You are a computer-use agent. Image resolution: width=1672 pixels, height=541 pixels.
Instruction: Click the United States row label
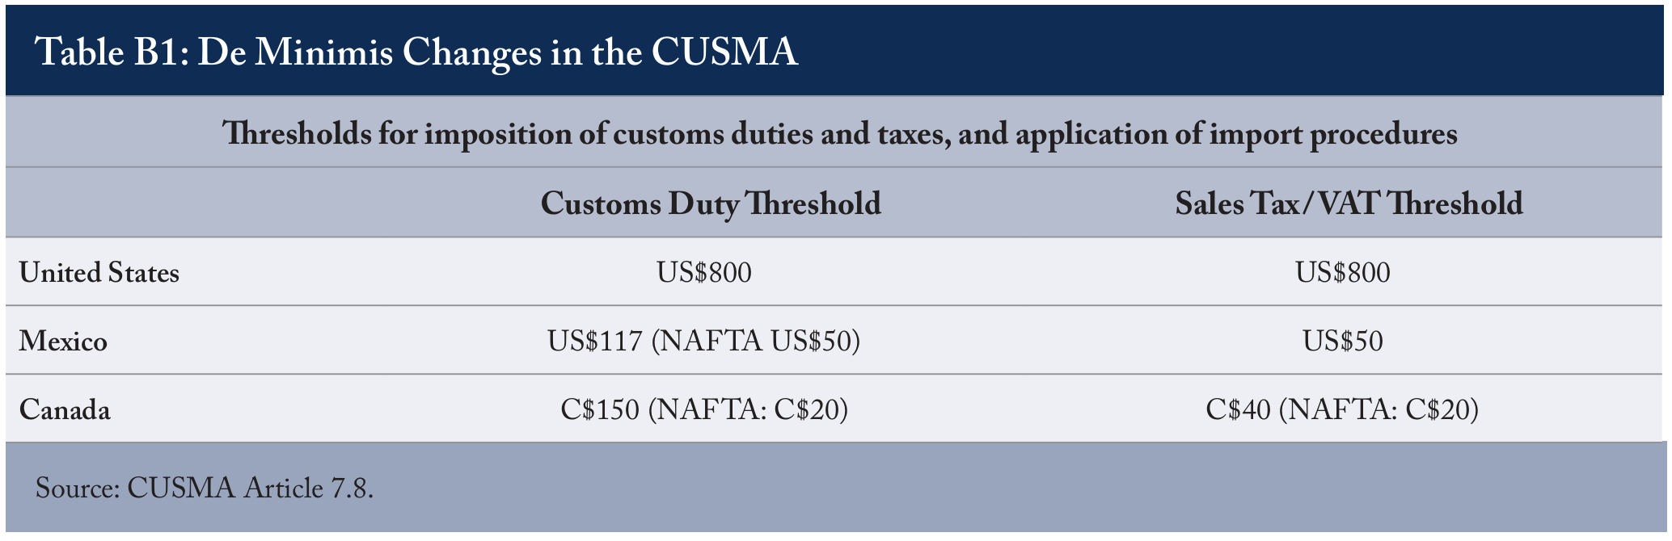click(x=99, y=272)
